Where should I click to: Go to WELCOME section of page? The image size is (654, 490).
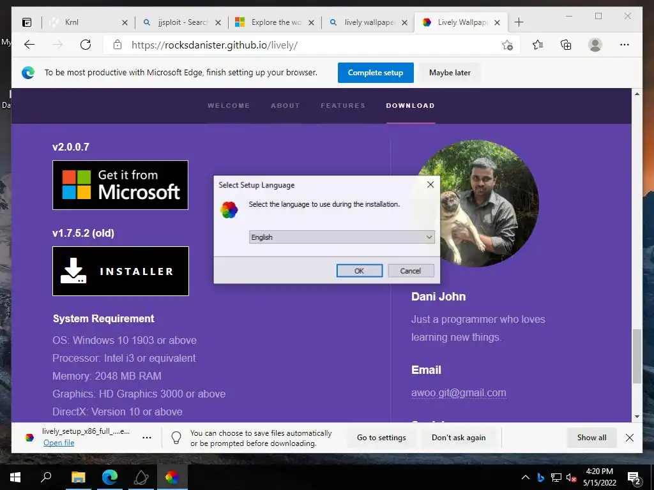pos(229,106)
